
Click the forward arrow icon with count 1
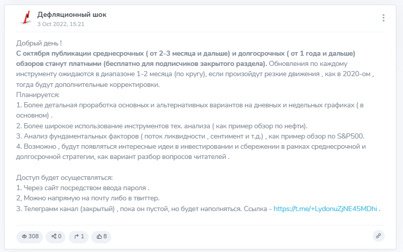[78, 237]
